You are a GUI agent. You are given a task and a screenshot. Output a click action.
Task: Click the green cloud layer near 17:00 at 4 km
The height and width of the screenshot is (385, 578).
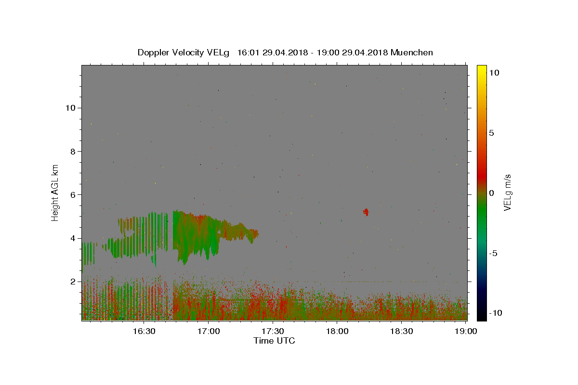coord(197,236)
